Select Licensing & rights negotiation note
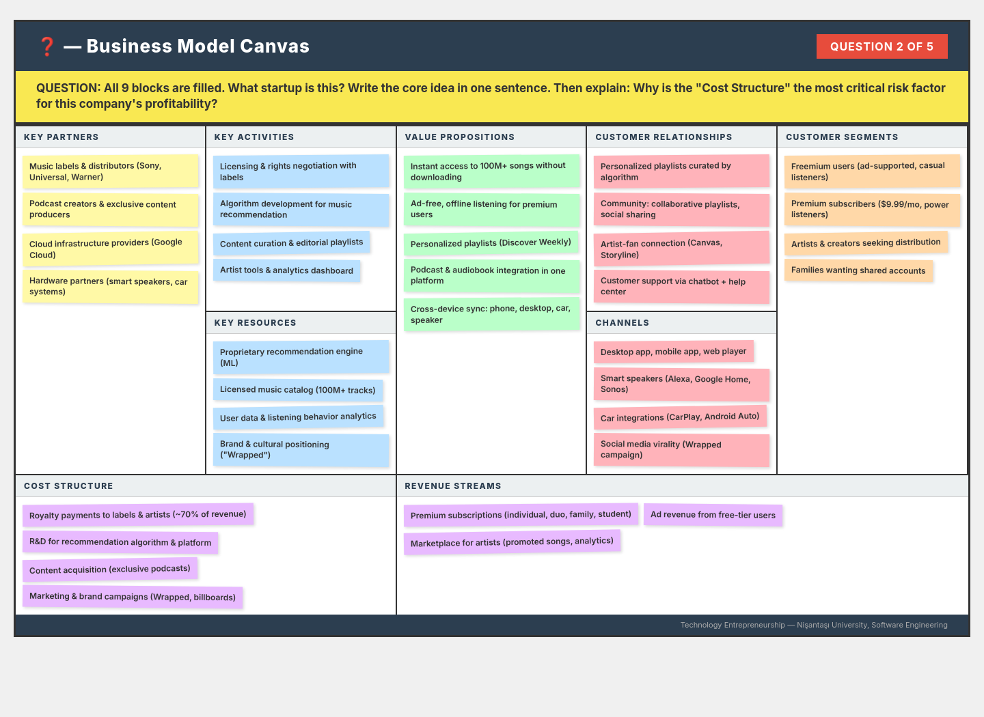Image resolution: width=984 pixels, height=717 pixels. coord(301,171)
